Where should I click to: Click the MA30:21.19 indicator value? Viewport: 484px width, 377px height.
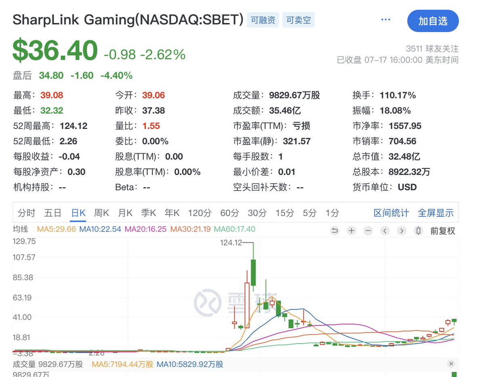coord(190,229)
